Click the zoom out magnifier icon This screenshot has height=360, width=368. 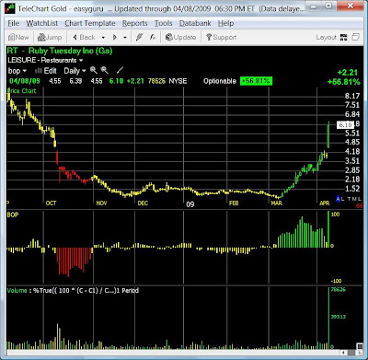pyautogui.click(x=105, y=71)
